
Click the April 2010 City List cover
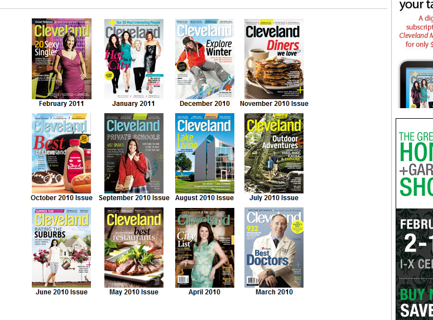pos(205,248)
